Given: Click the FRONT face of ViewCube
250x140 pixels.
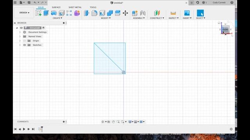Looking at the screenshot, I should (225, 30).
